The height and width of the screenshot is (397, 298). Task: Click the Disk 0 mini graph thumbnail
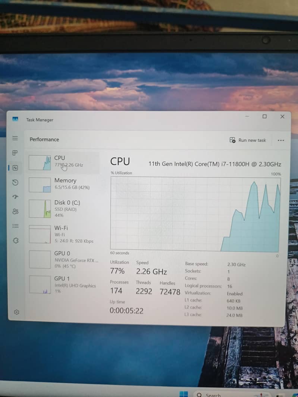coord(40,209)
